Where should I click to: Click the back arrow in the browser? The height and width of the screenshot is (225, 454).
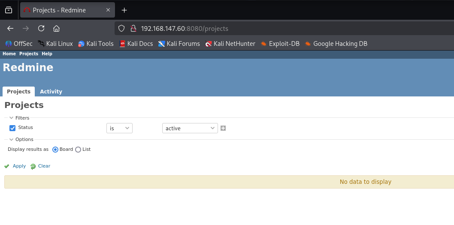coord(10,28)
